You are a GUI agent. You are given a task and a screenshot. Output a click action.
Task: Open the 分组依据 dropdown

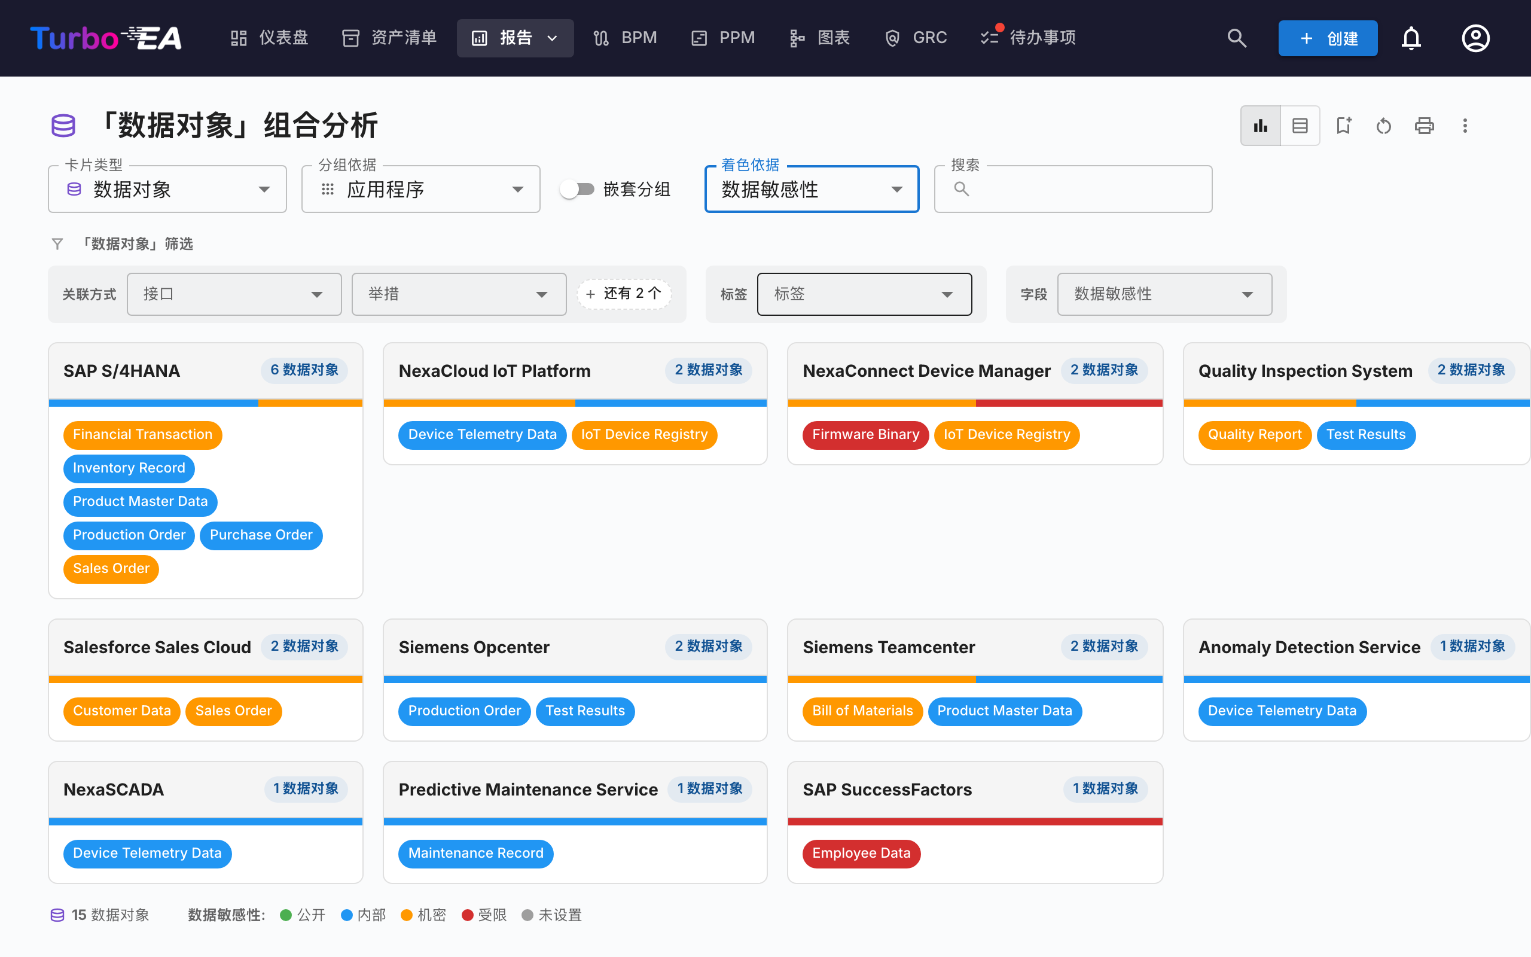pyautogui.click(x=420, y=188)
